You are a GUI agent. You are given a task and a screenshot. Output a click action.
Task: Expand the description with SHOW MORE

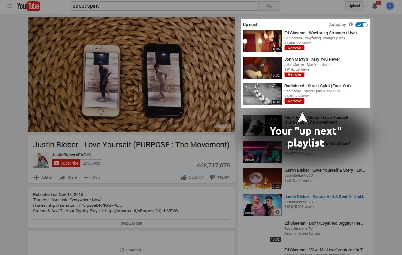(131, 224)
